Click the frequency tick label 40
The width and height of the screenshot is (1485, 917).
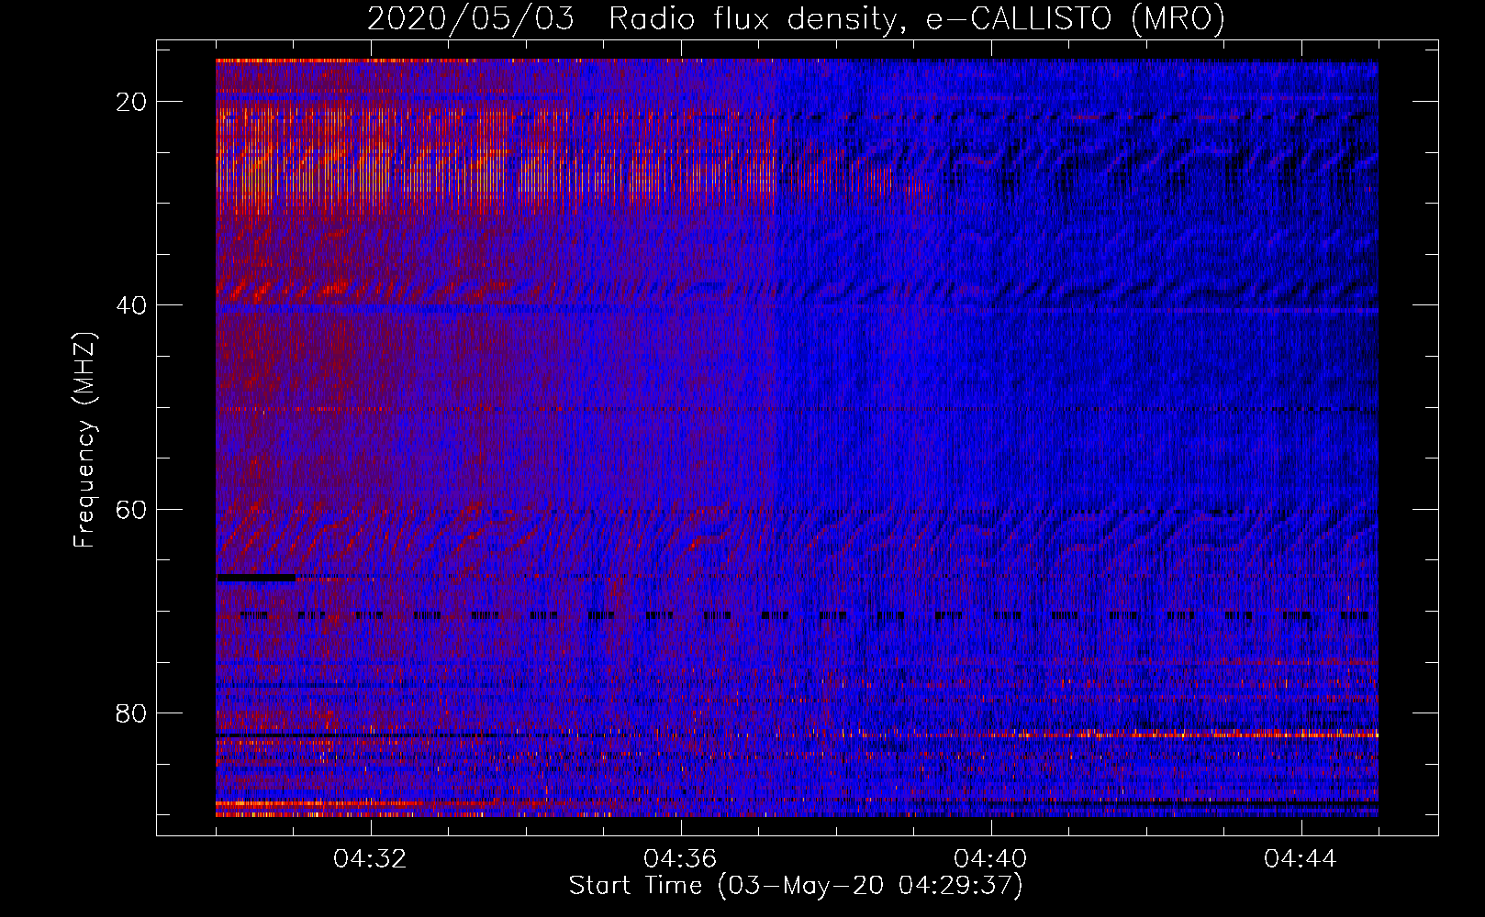[x=132, y=305]
